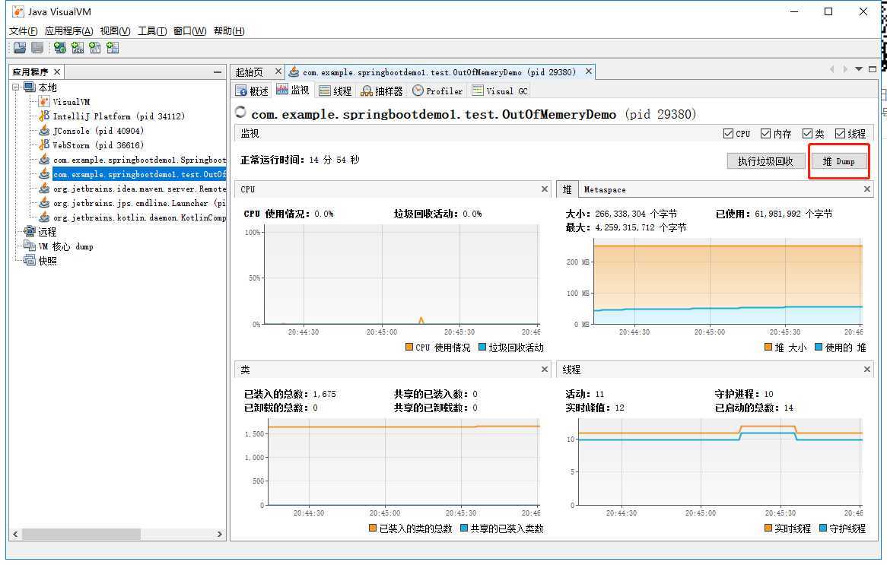Minimize the 应用程序 panel
The image size is (887, 565).
point(218,72)
